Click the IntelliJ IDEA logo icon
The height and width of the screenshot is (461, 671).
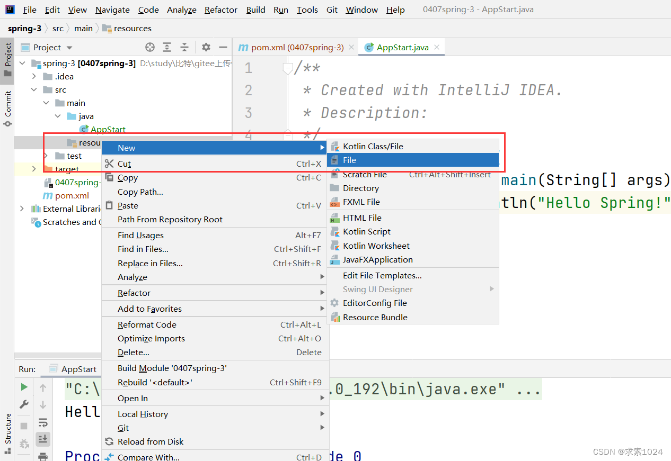coord(10,10)
